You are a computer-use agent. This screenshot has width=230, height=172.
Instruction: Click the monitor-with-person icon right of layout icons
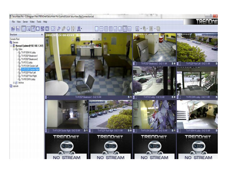tap(137, 29)
